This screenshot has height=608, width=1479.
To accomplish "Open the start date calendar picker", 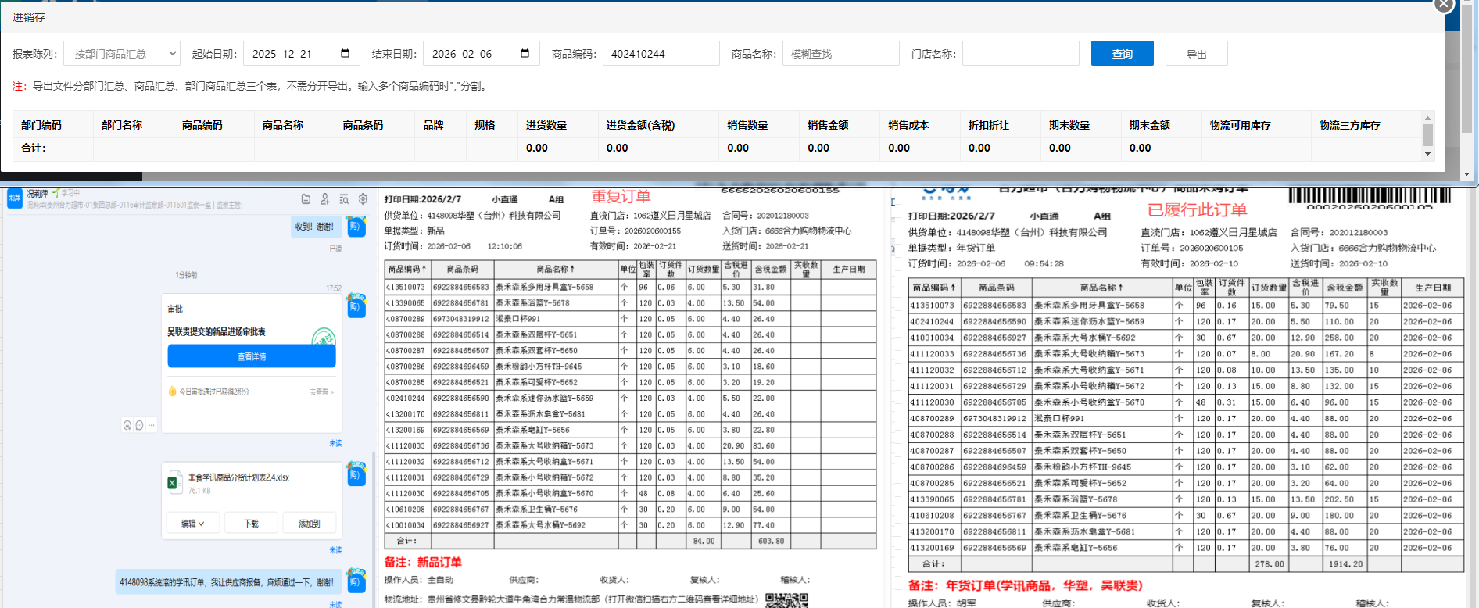I will 345,53.
